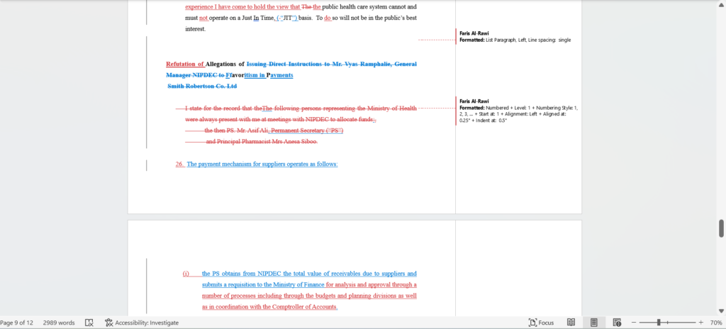
Task: Select the List Paragraph formatting comment
Action: click(515, 37)
